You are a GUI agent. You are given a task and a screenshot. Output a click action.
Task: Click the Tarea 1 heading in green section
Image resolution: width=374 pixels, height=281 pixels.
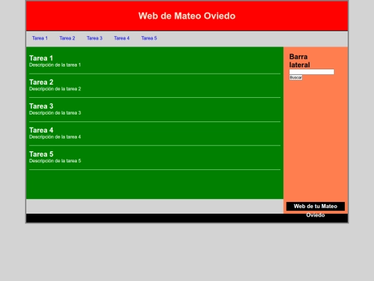point(41,58)
